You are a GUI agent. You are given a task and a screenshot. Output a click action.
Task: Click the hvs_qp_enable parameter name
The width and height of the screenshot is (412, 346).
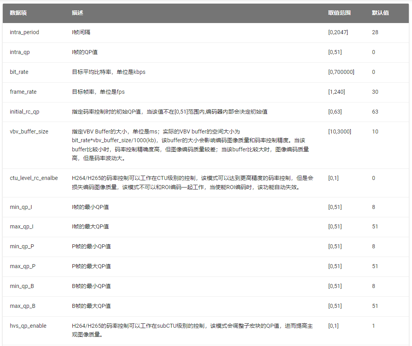coord(28,326)
